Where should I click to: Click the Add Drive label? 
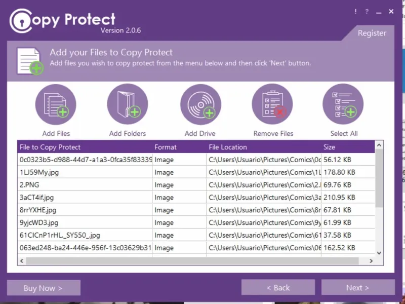pyautogui.click(x=200, y=133)
